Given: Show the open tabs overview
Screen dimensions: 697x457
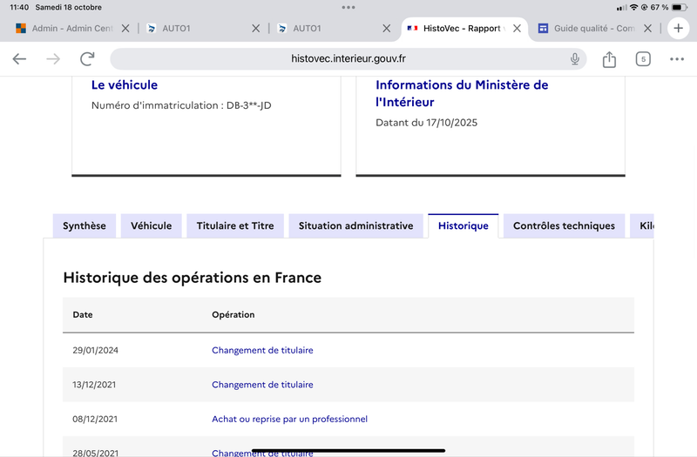Looking at the screenshot, I should pyautogui.click(x=643, y=59).
